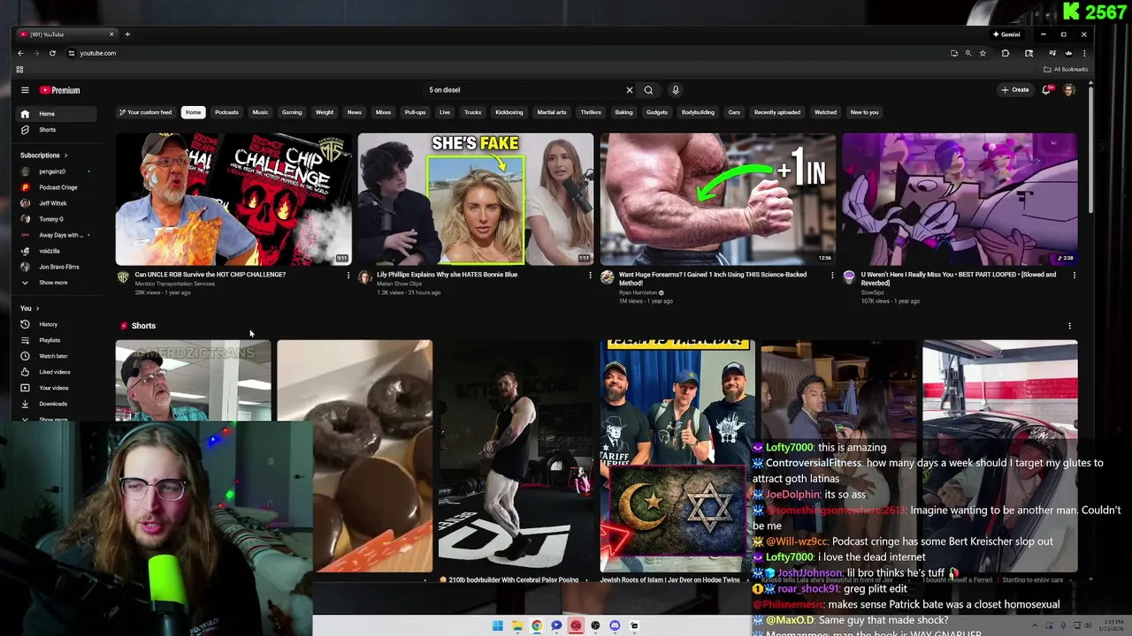Viewport: 1132px width, 636px height.
Task: Bookmark this page with star icon
Action: [x=983, y=53]
